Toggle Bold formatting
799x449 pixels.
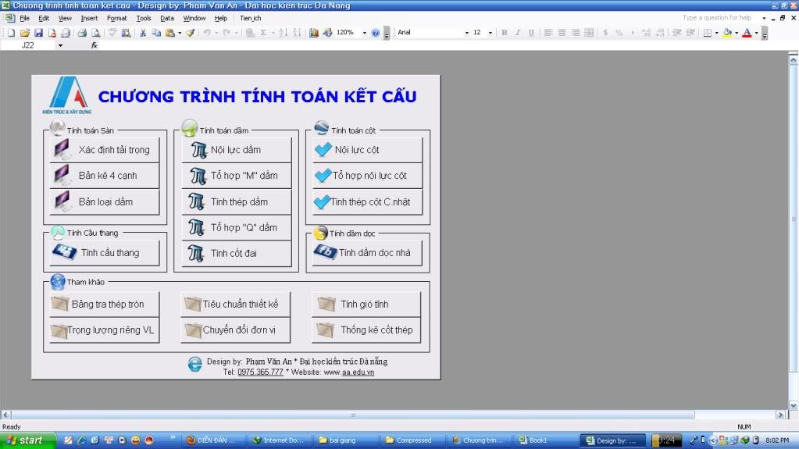505,33
